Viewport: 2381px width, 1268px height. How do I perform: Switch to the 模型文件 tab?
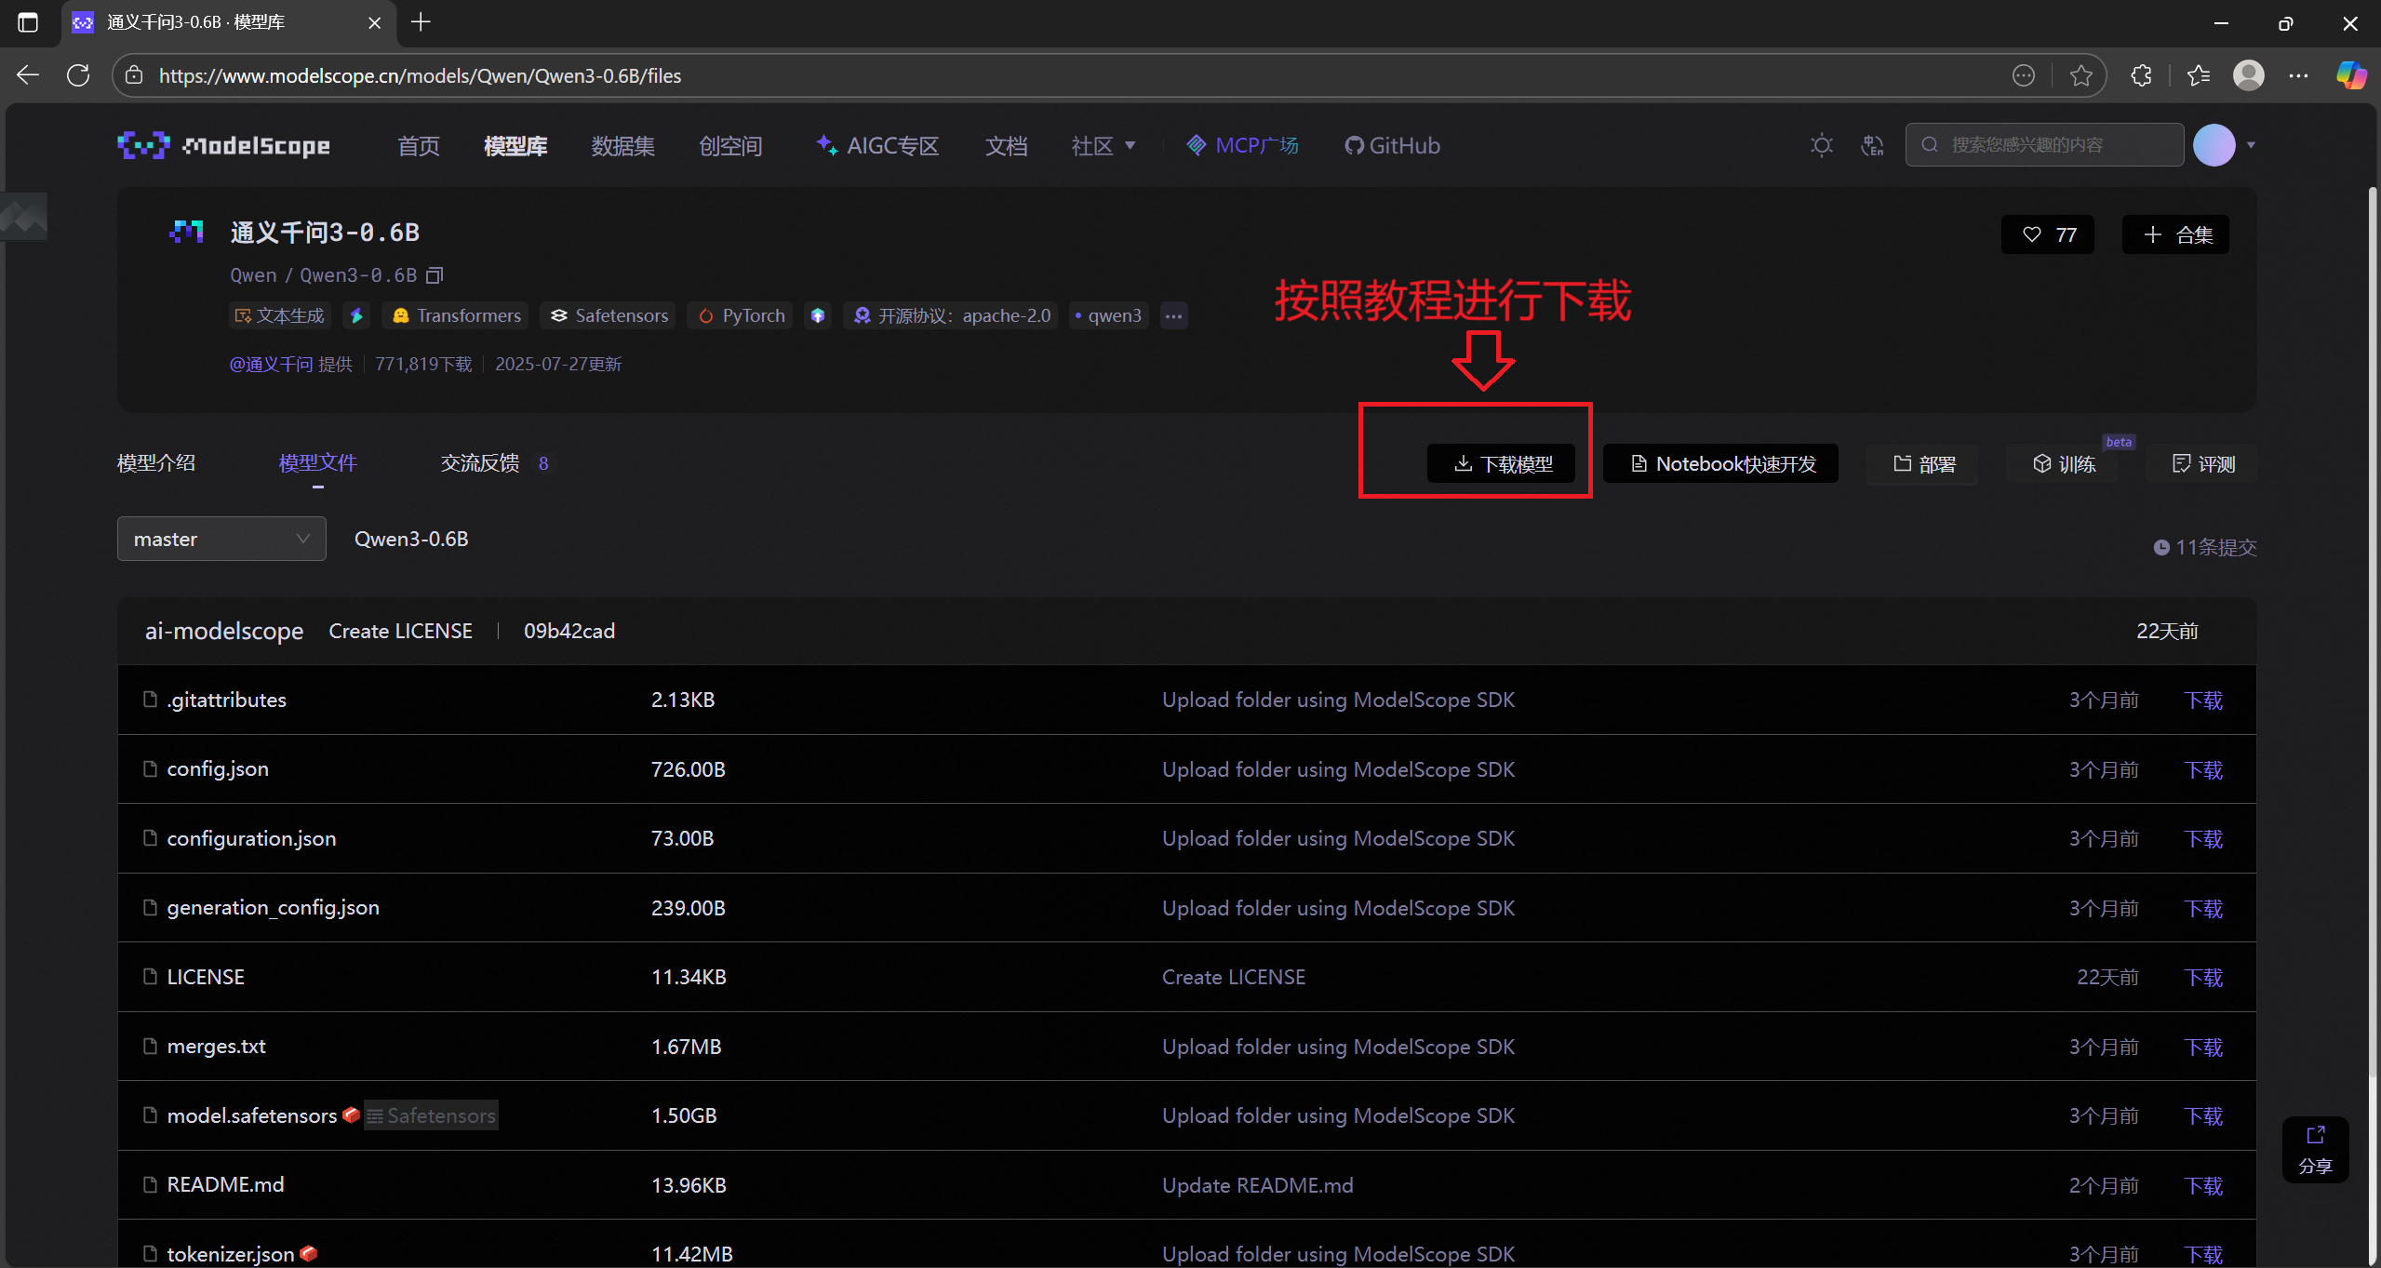tap(318, 462)
